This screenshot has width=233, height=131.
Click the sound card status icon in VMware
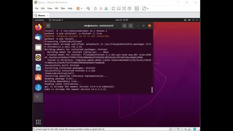(x=185, y=129)
